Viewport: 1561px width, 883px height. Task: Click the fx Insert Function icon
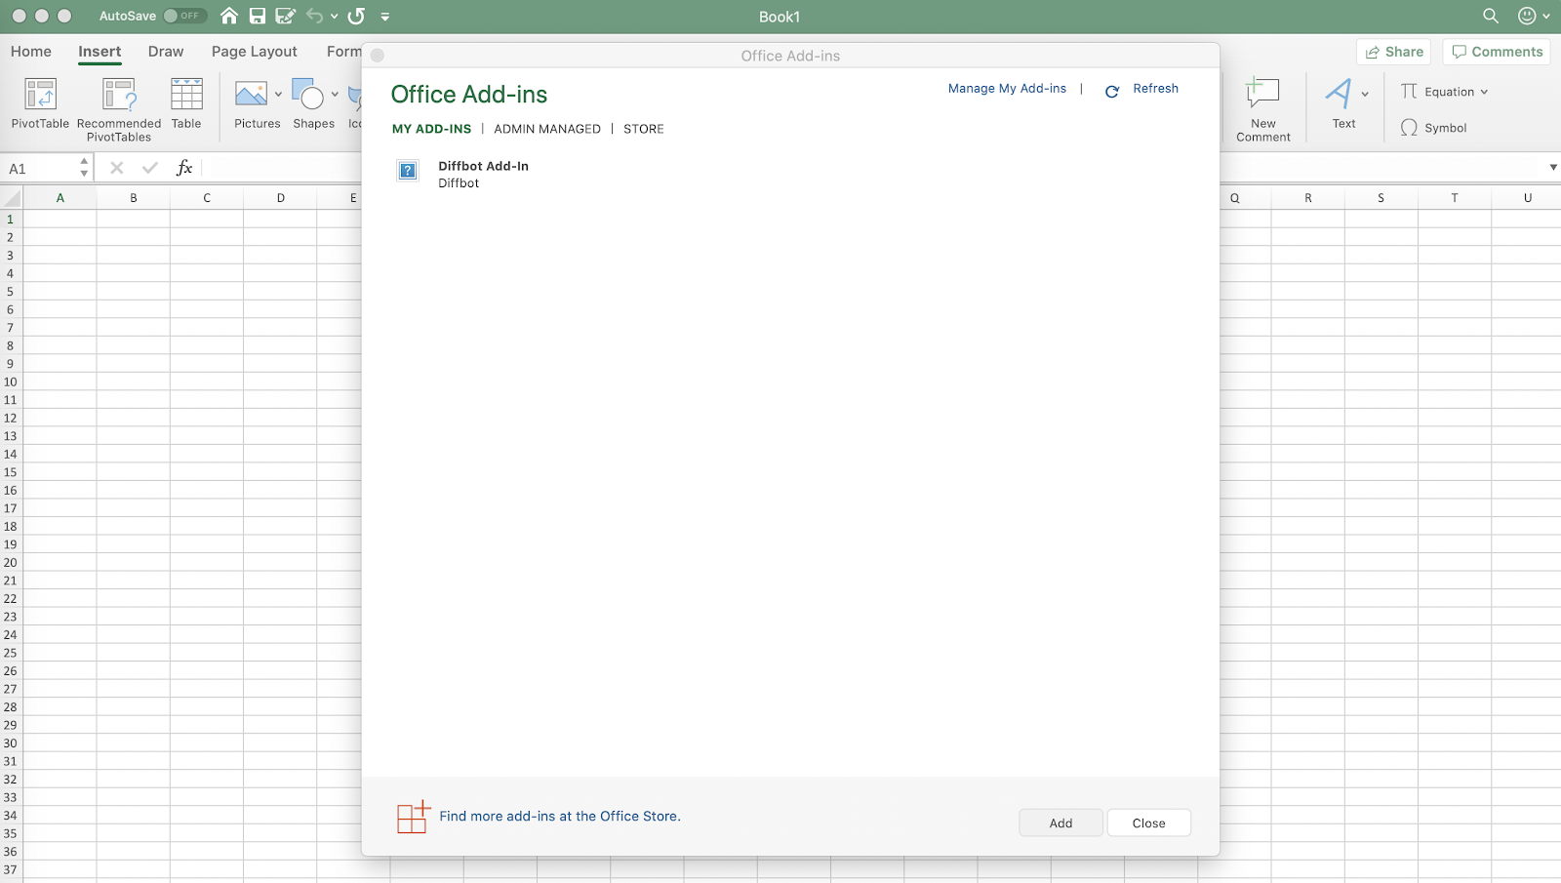click(x=183, y=168)
